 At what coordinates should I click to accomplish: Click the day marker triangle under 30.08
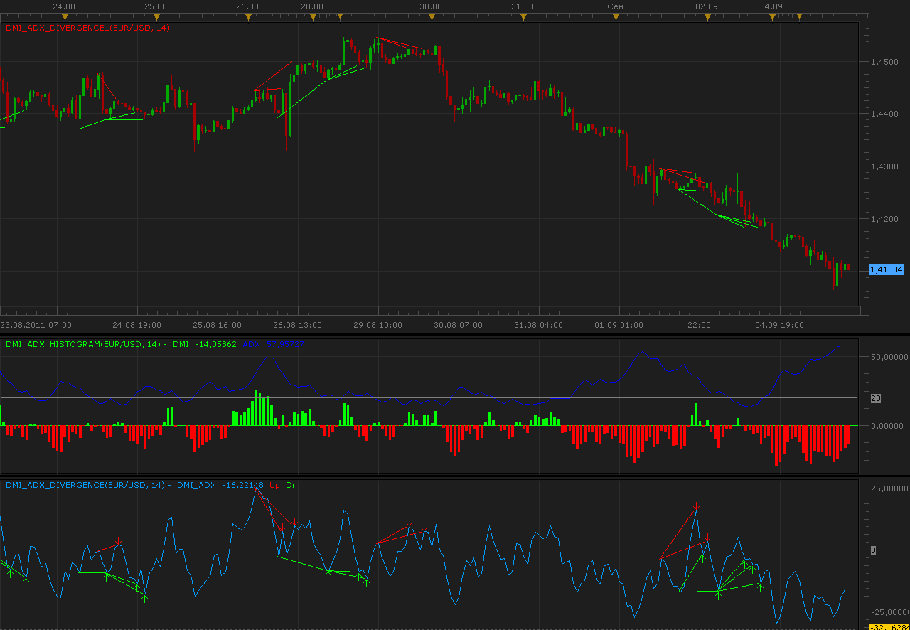point(432,16)
